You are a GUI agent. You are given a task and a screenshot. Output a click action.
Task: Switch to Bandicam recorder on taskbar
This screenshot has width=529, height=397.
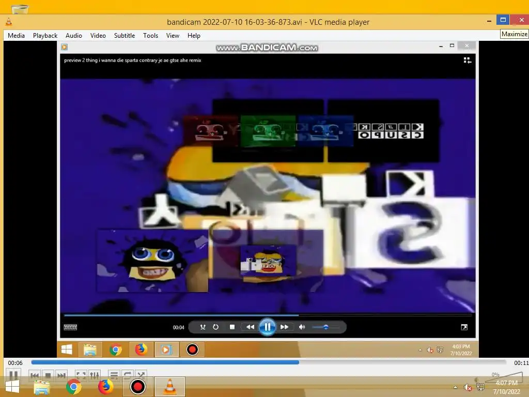137,387
